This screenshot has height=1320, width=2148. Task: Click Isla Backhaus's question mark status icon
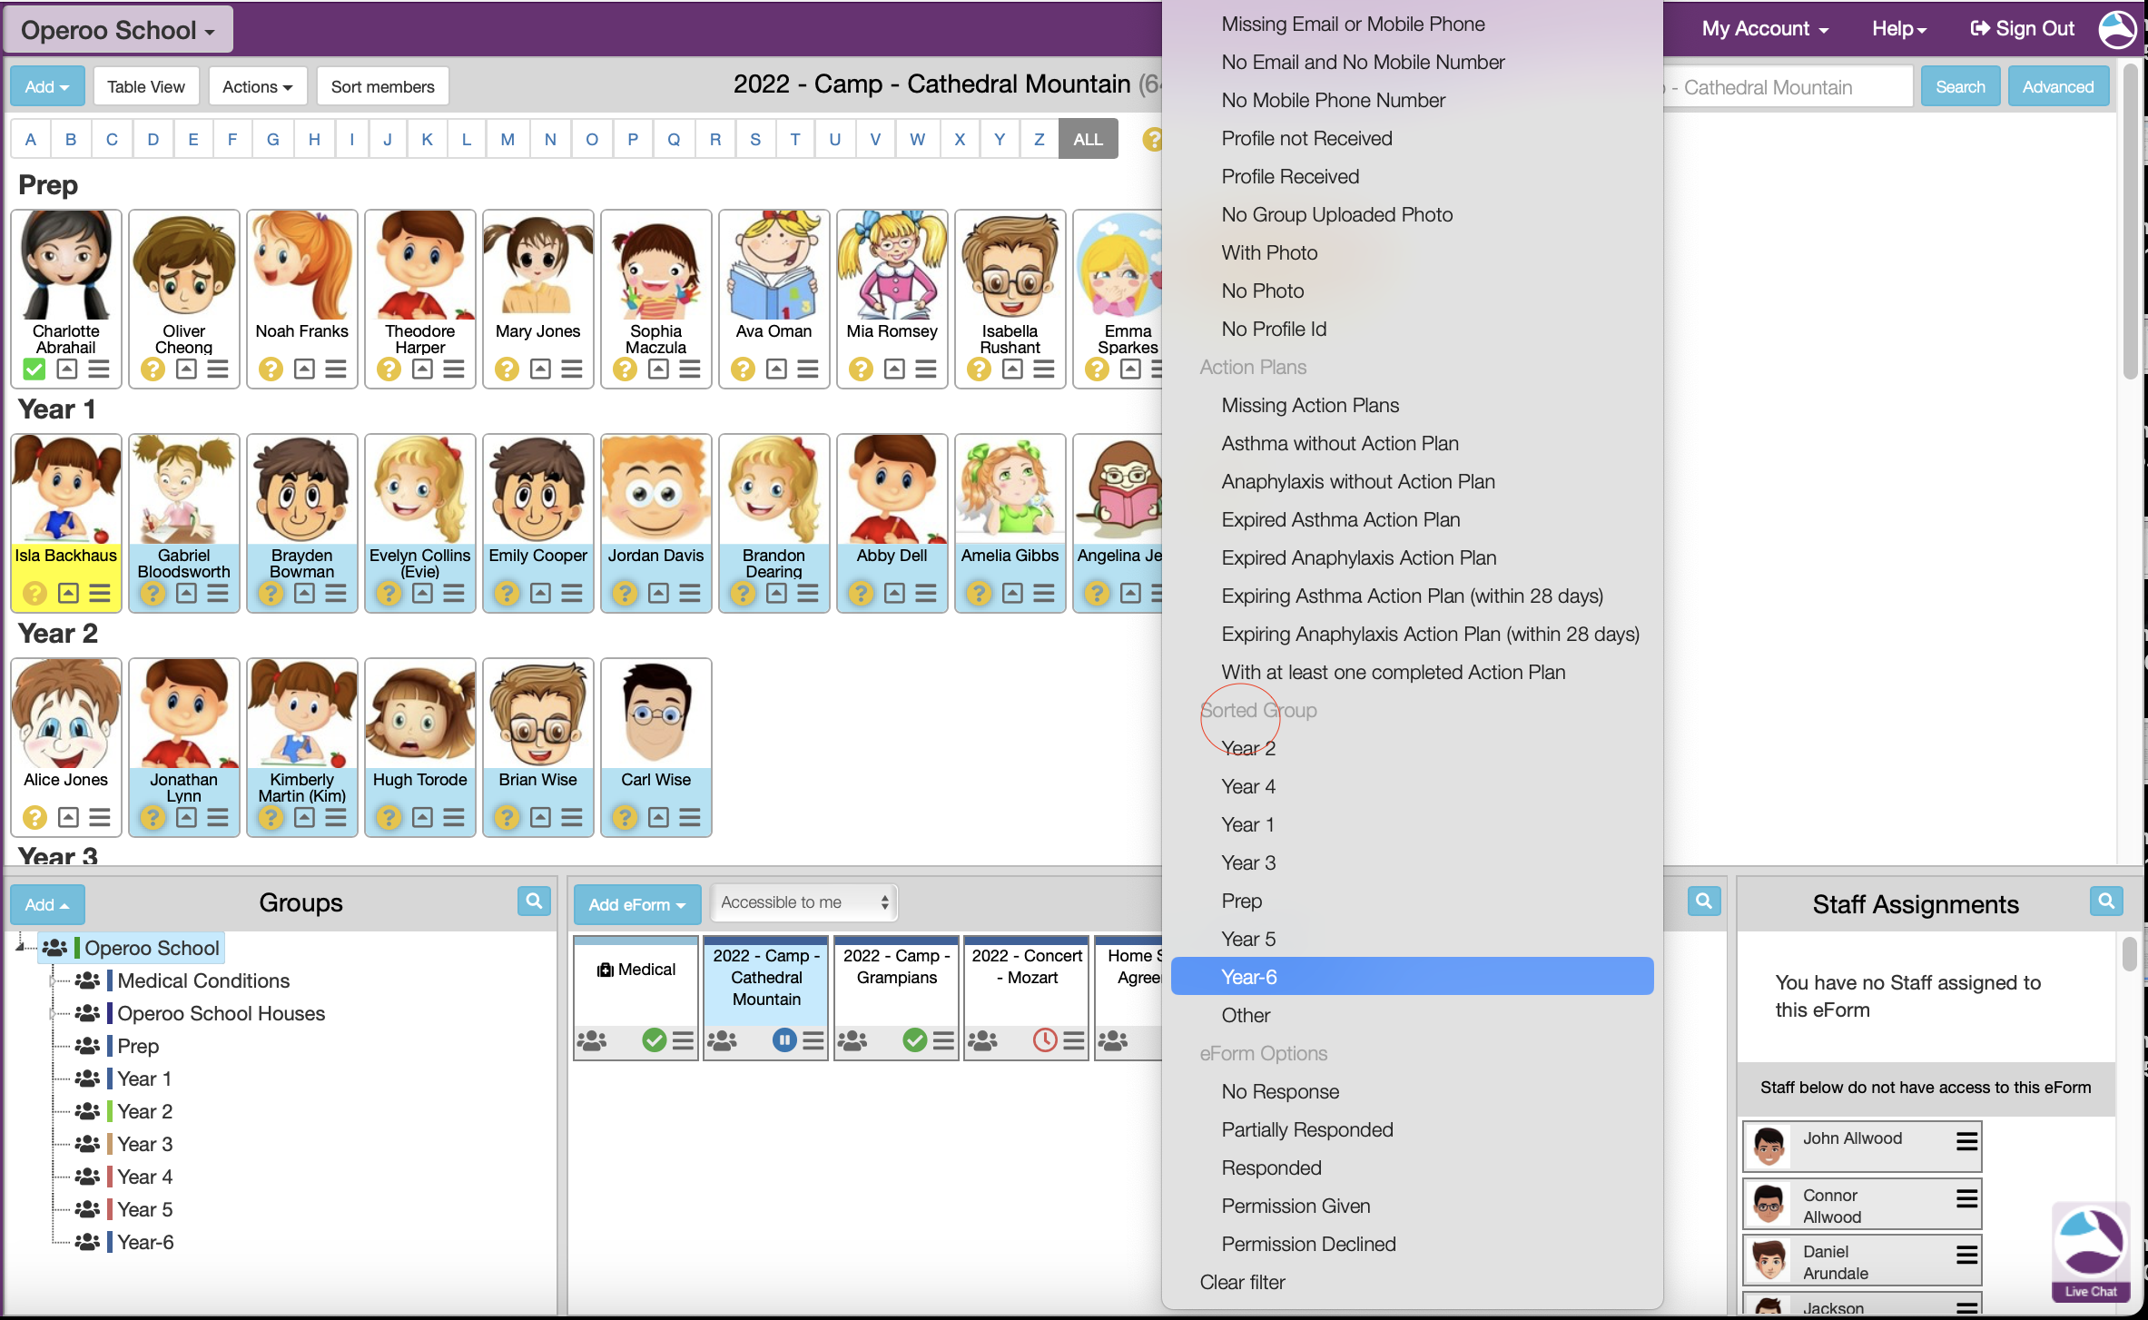(x=34, y=594)
